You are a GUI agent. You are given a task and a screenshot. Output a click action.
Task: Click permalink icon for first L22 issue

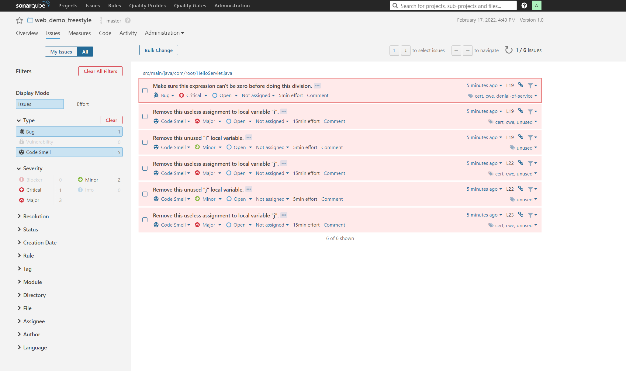coord(521,163)
